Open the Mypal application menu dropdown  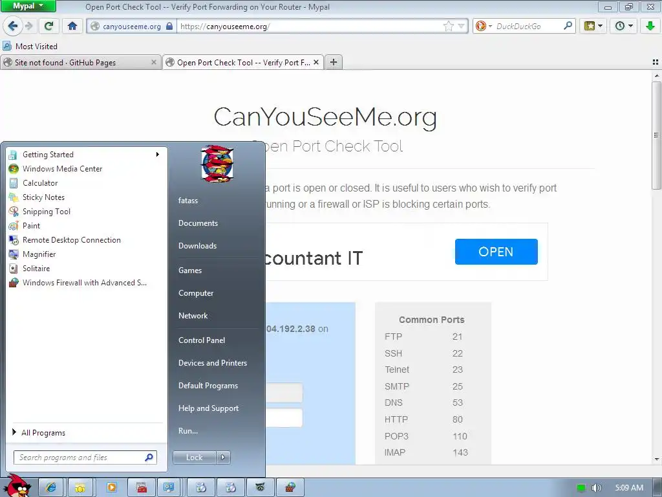click(x=28, y=6)
